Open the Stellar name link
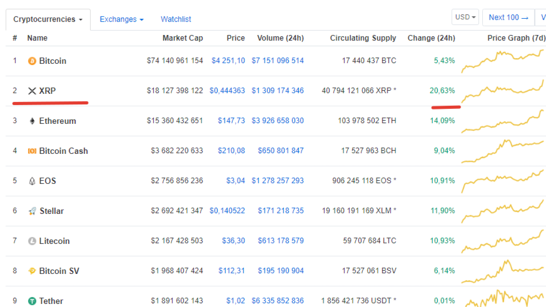 52,211
